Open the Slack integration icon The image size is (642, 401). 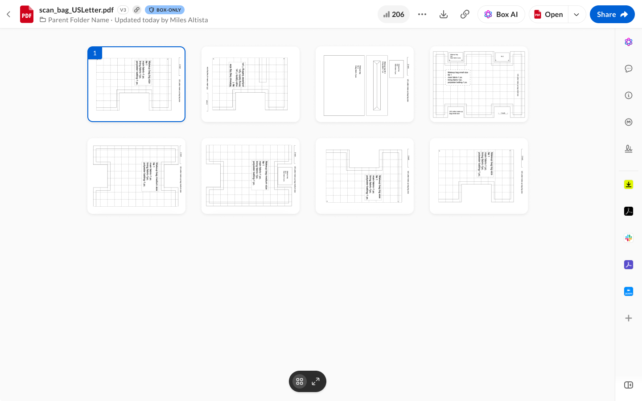point(629,238)
